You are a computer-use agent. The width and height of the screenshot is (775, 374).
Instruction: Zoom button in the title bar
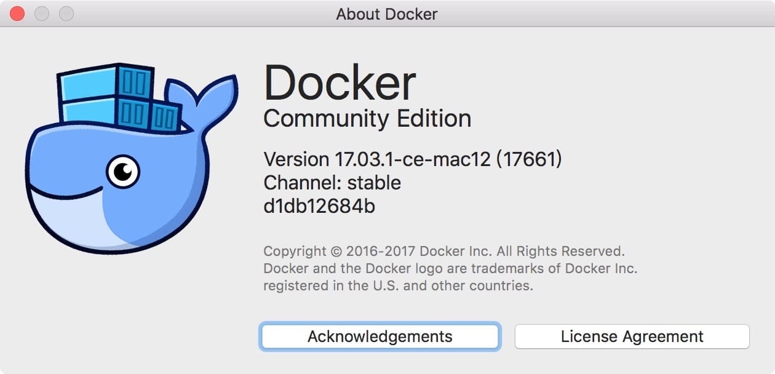pos(66,14)
